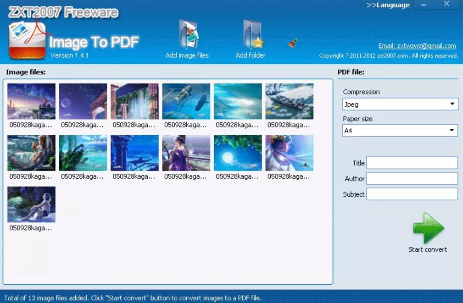Viewport: 463px width, 303px height.
Task: Select the girl in purple dress thumbnail
Action: pyautogui.click(x=186, y=153)
